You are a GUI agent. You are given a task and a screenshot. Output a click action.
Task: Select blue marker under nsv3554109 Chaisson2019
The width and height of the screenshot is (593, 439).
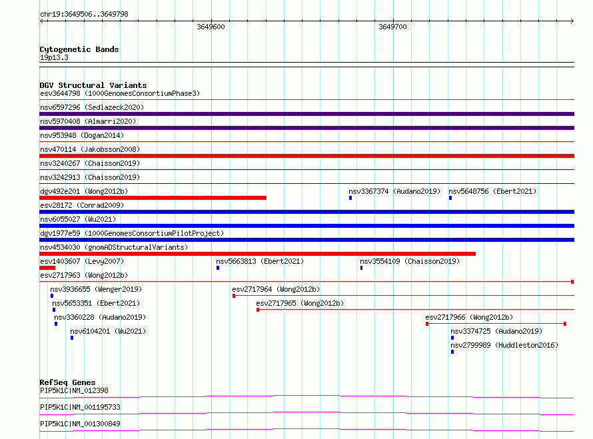(x=362, y=268)
